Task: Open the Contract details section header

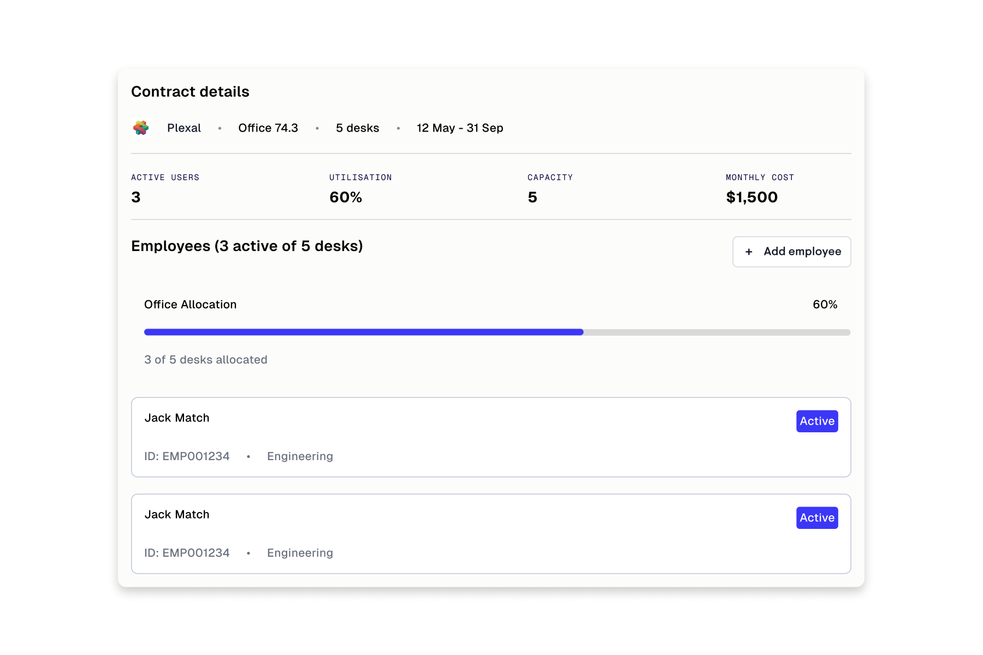Action: [190, 91]
